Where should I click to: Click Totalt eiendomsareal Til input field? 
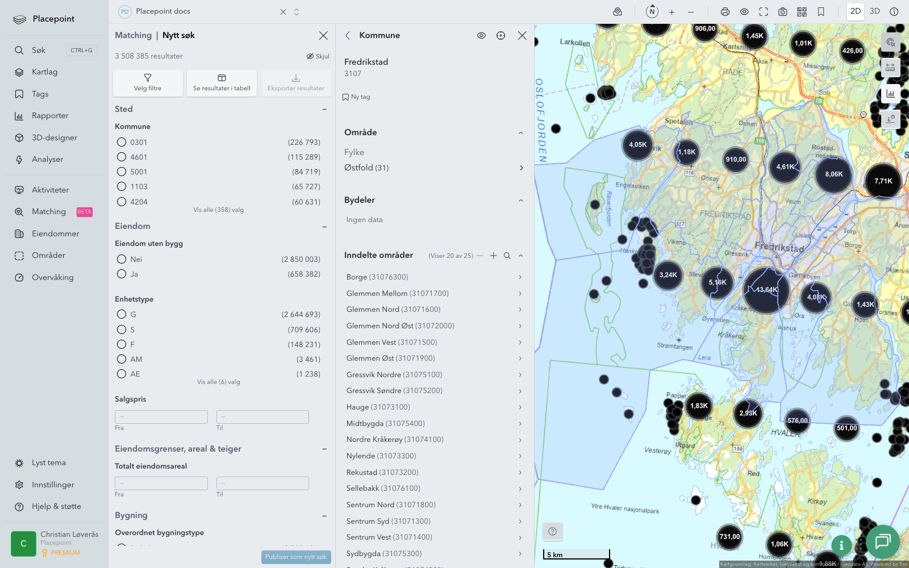(x=262, y=483)
